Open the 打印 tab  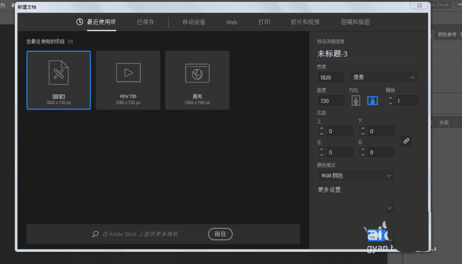(264, 22)
